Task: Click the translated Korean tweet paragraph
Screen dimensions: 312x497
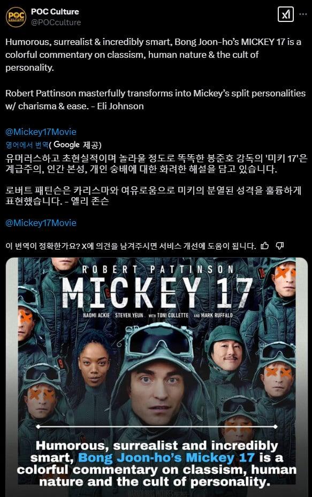Action: point(156,179)
